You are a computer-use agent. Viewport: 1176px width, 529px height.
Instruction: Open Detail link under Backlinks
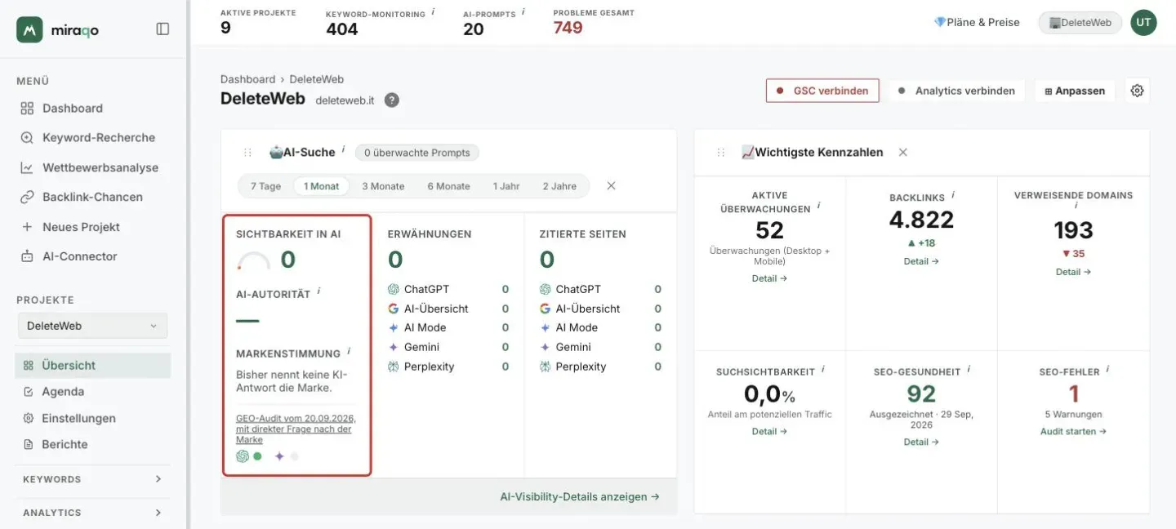click(x=921, y=261)
